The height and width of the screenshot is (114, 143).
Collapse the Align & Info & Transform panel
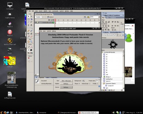tap(103, 15)
